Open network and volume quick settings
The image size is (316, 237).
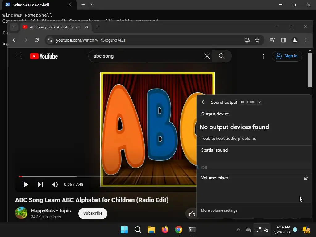pyautogui.click(x=262, y=230)
